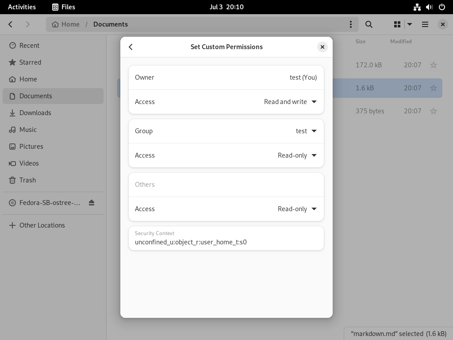Open Other Locations in the sidebar
Screen dimensions: 453x340
point(53,225)
